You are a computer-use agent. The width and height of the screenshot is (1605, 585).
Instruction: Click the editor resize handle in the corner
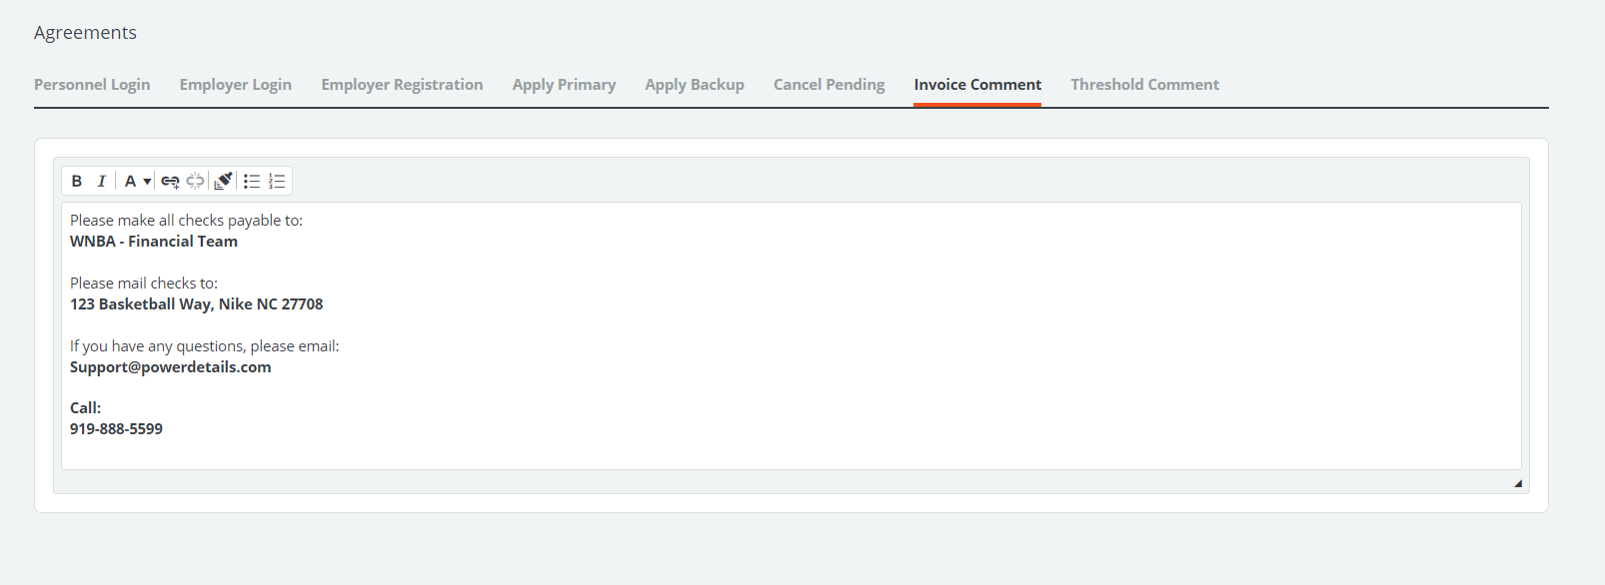click(x=1517, y=483)
